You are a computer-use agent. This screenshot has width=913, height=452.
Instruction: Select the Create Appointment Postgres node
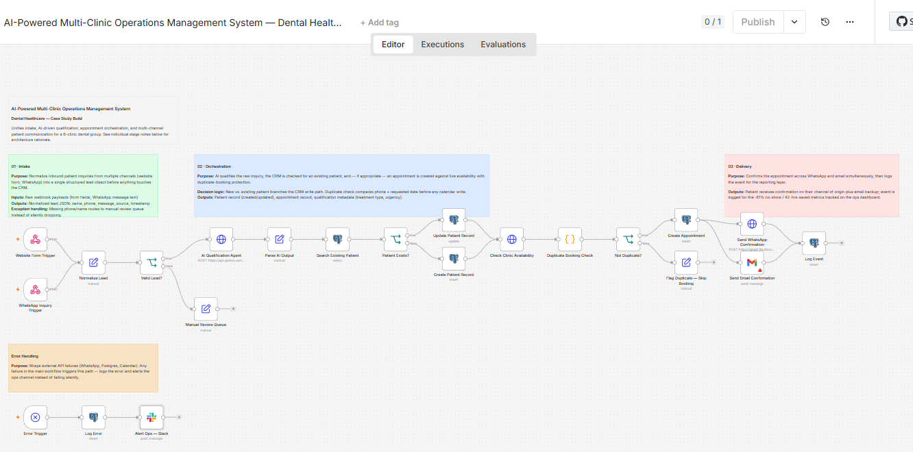[x=686, y=221]
